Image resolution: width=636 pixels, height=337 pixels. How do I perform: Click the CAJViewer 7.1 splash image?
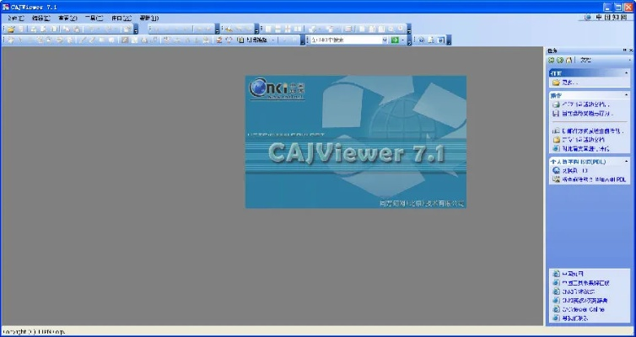[x=356, y=142]
